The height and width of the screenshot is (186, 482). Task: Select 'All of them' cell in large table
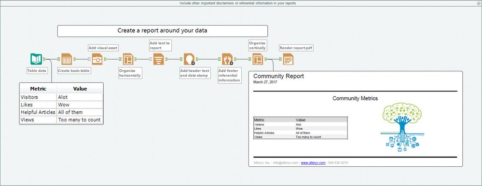[x=80, y=112]
